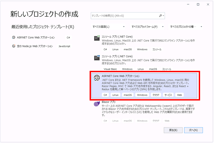Open the すべてのプロジェクトの種類 type dropdown
Viewport: 214px width, 143px height.
coord(186,27)
